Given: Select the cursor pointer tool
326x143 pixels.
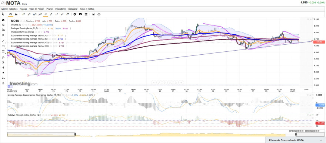Looking at the screenshot, I should click(x=3, y=14).
